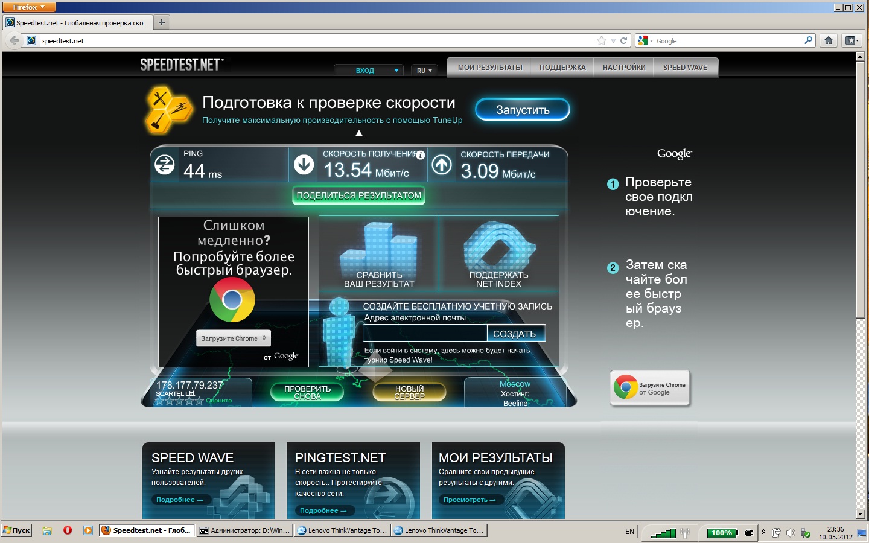Click the wireless signal strength bars icon

point(664,533)
